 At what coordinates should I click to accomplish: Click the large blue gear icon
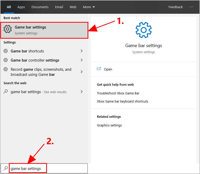point(144,30)
